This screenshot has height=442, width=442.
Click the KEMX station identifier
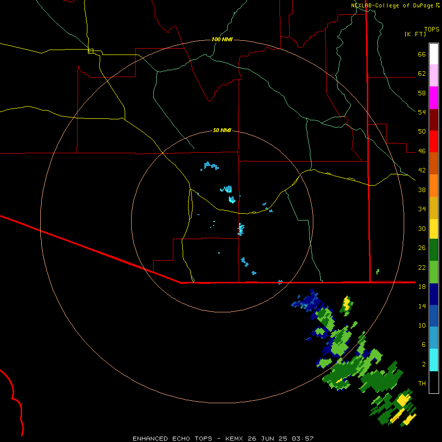pos(235,439)
